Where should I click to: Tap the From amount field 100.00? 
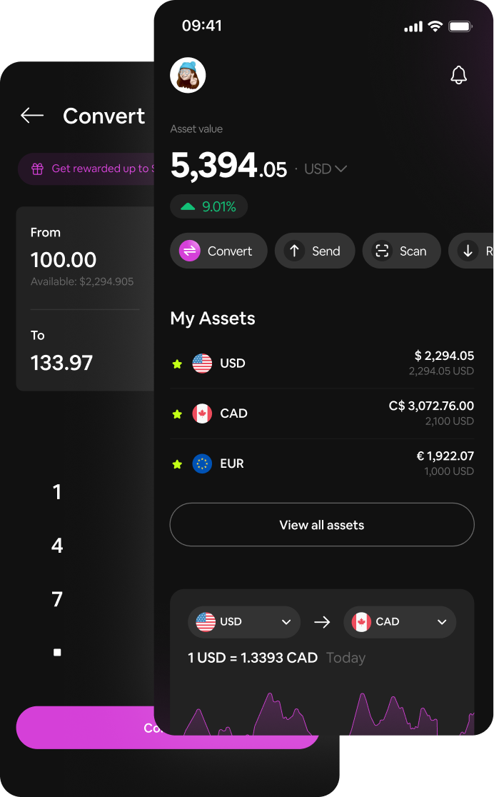point(64,260)
